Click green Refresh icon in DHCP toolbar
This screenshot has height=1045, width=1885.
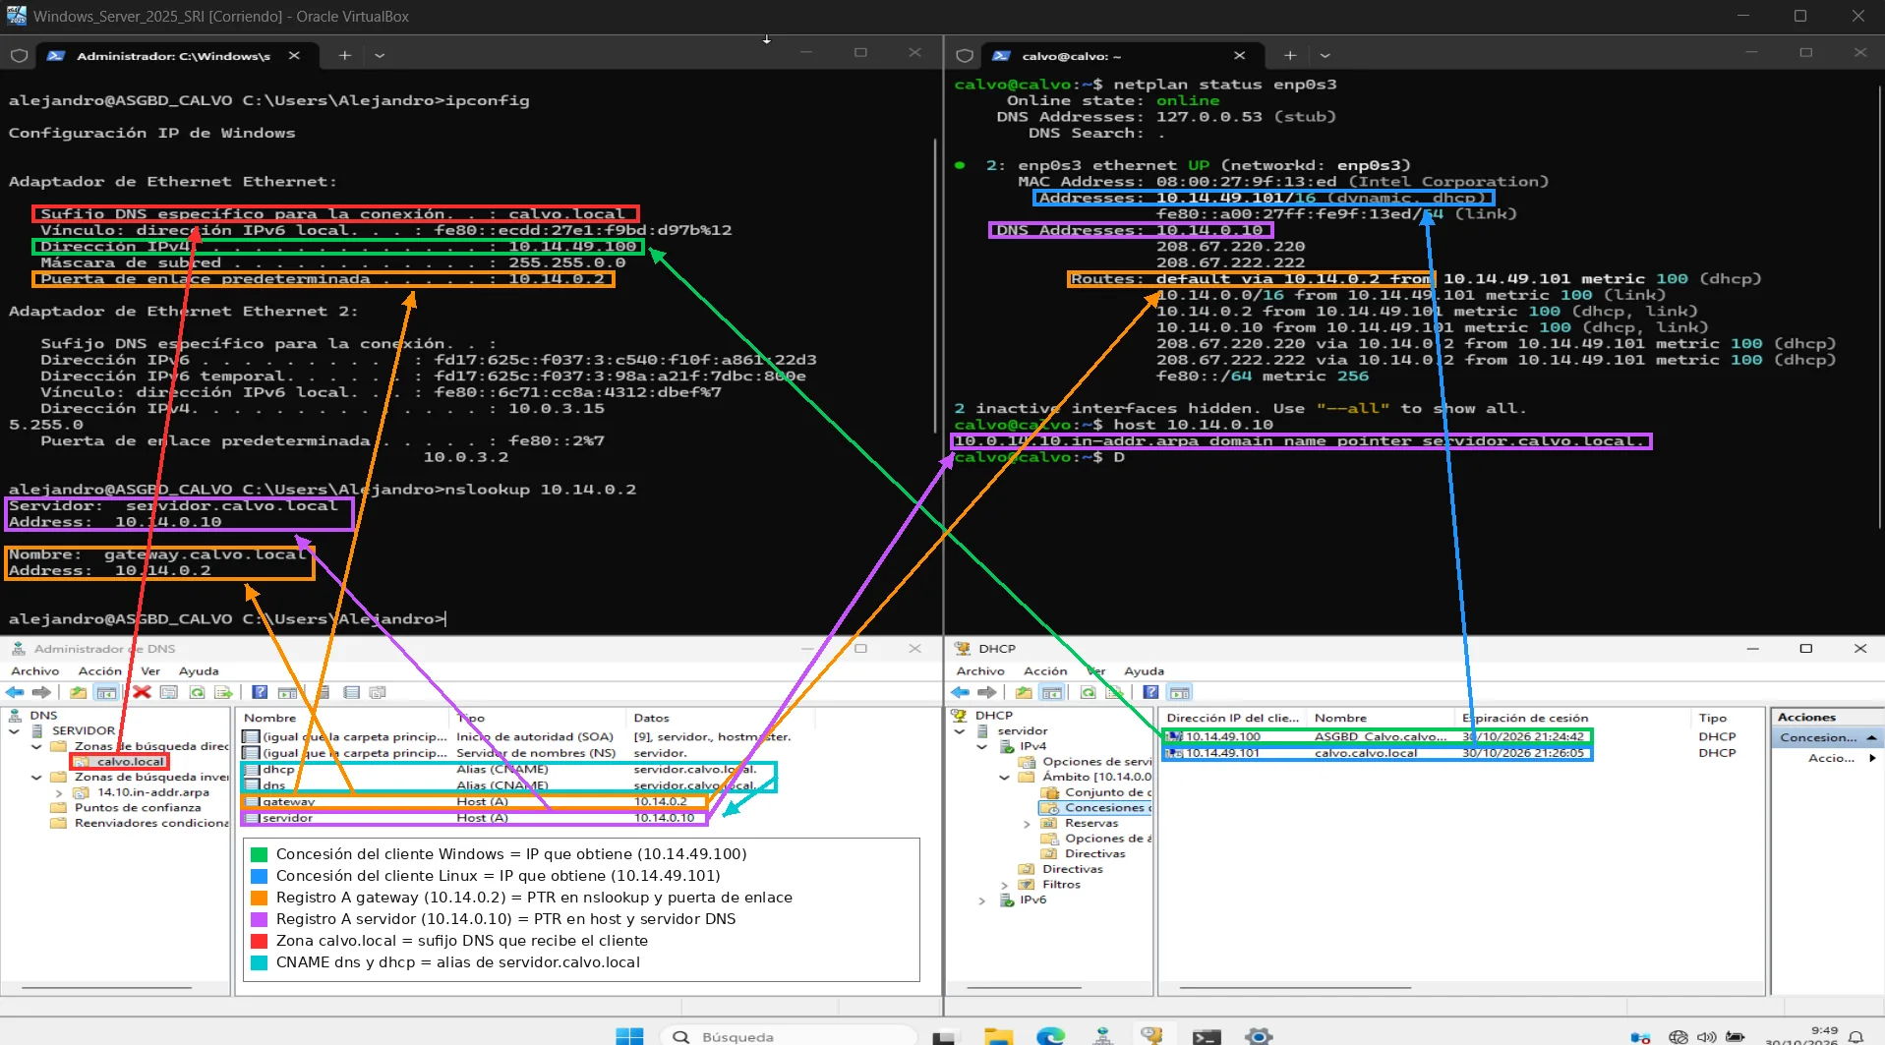click(x=1088, y=692)
